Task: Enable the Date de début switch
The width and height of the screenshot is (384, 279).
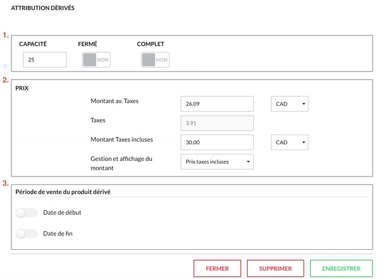Action: tap(27, 213)
